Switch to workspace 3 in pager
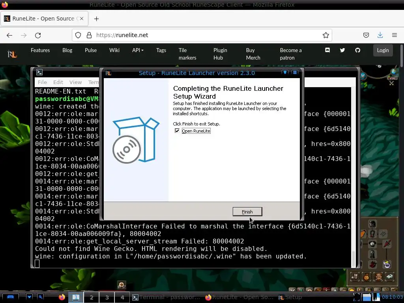Screen dimensions: 404x303 pyautogui.click(x=107, y=297)
